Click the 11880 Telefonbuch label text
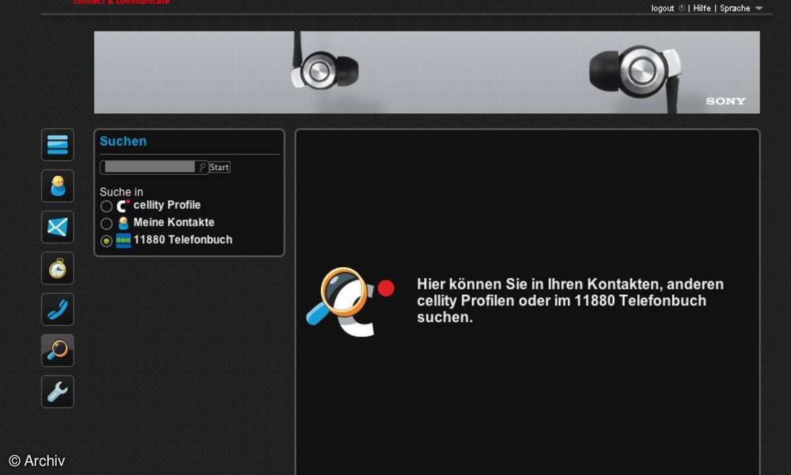 click(x=183, y=239)
